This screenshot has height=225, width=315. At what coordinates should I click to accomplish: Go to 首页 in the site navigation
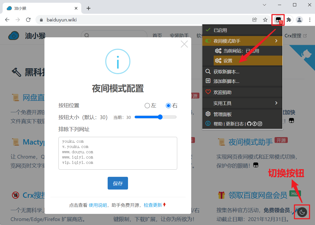tap(157, 36)
